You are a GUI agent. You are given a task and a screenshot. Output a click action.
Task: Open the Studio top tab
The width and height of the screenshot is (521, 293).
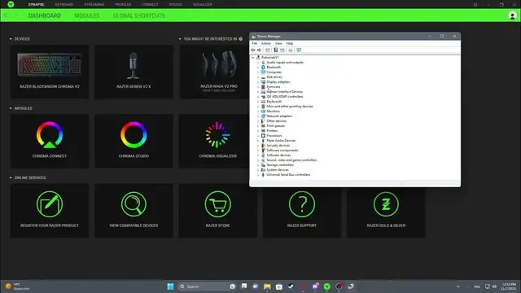(x=176, y=5)
